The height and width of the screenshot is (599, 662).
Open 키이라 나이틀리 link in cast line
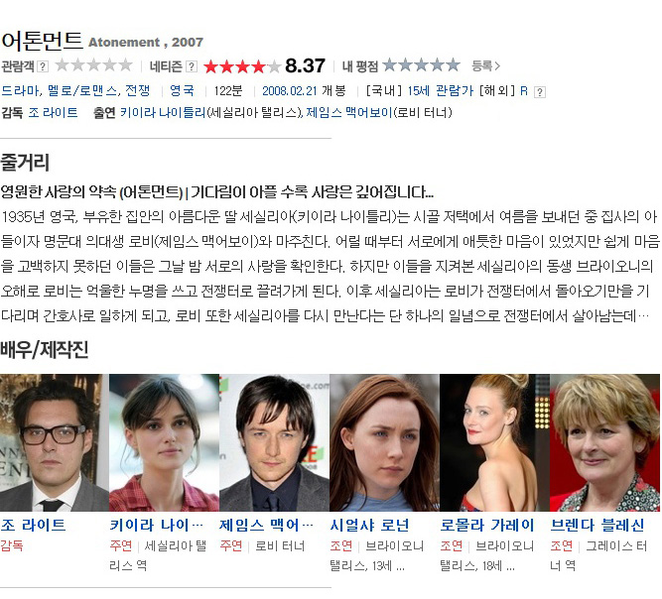(x=163, y=113)
